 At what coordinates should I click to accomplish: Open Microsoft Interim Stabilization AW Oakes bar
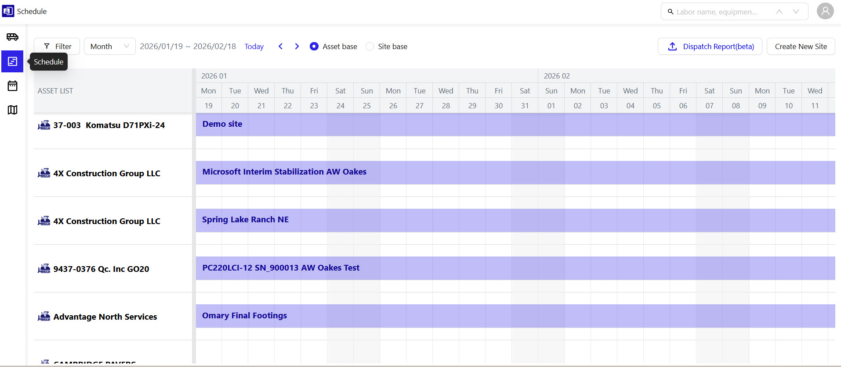coord(515,172)
